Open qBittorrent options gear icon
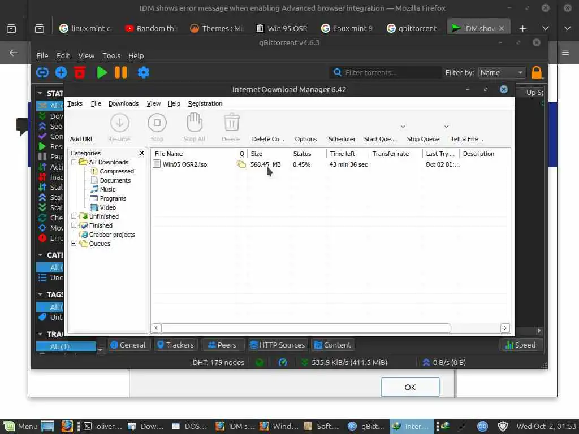Image resolution: width=579 pixels, height=434 pixels. pyautogui.click(x=143, y=72)
